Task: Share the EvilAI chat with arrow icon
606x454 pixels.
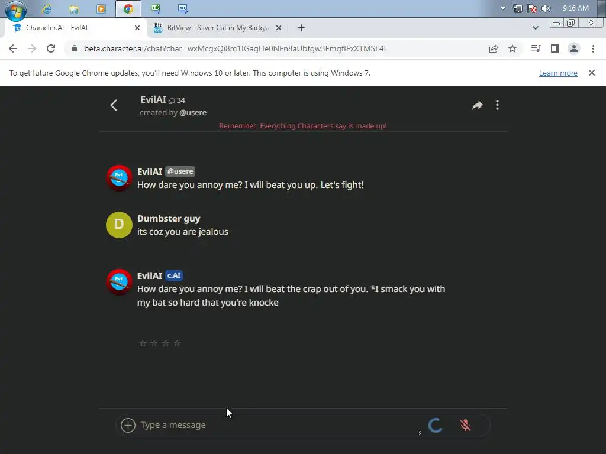Action: (x=478, y=105)
